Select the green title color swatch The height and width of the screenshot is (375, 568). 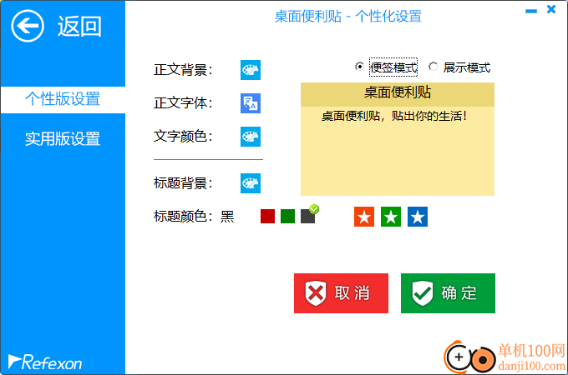287,217
